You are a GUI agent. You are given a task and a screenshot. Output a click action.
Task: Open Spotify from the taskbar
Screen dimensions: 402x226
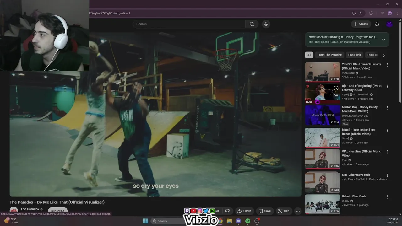pos(247,221)
